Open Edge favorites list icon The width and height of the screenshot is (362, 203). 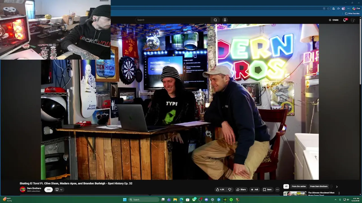click(x=338, y=8)
